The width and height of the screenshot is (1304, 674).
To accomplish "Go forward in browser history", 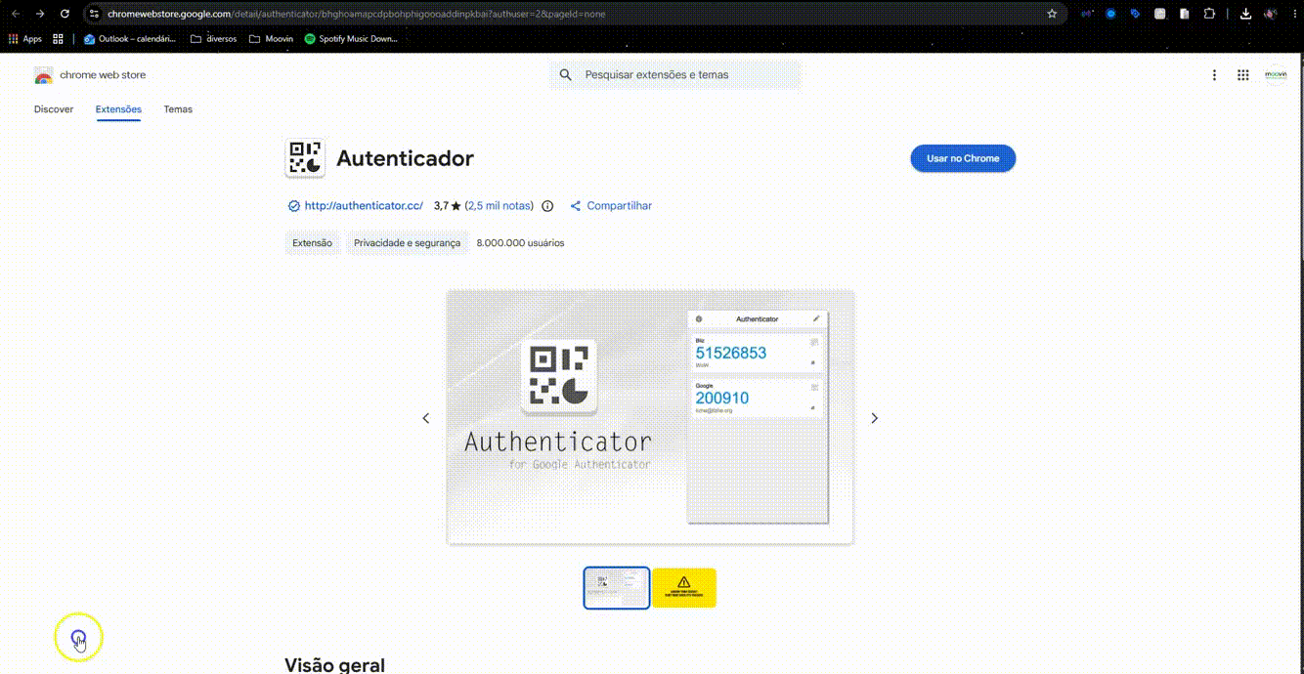I will tap(40, 14).
